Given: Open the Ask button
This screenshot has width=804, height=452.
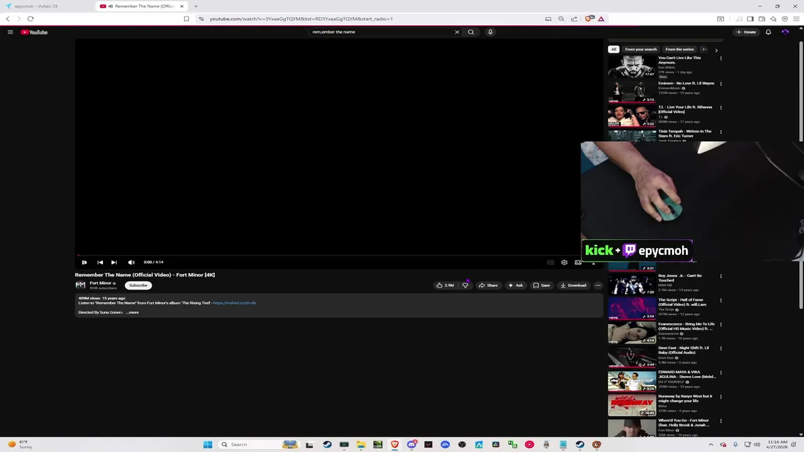Looking at the screenshot, I should pos(516,285).
